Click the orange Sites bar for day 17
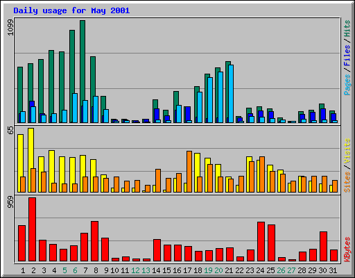Viewport: 355px width, 278px height. point(189,172)
